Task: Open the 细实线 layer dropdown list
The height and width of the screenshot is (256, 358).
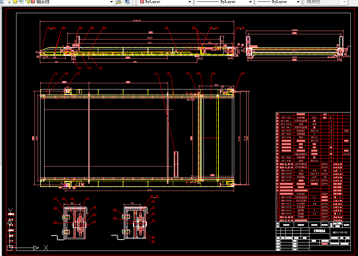Action: (111, 2)
